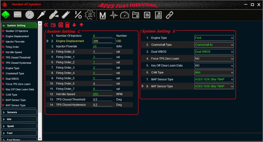Click the Dual WBOS sidebar item
This screenshot has height=142, width=263.
[x=12, y=79]
